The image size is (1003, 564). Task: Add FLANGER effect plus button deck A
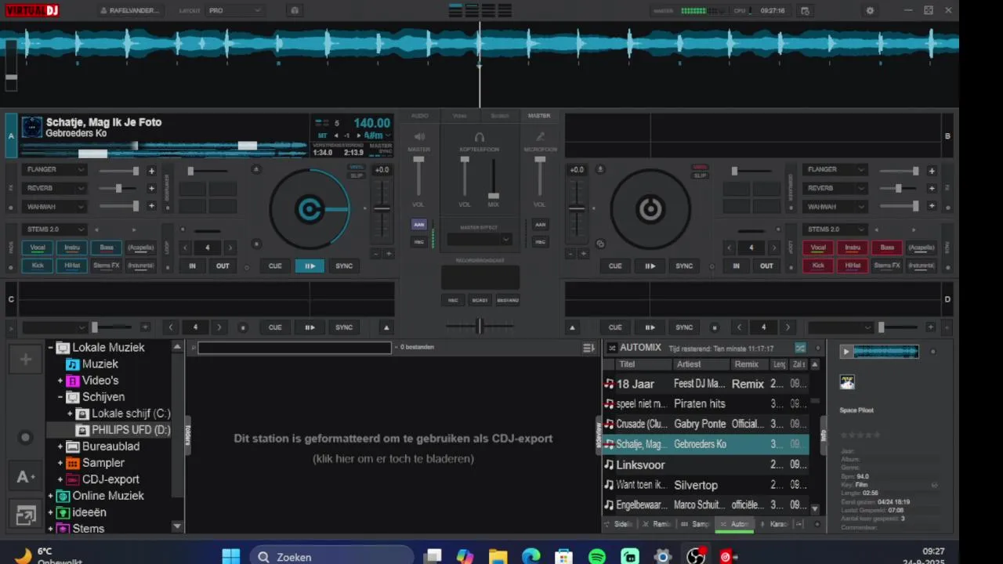point(152,171)
